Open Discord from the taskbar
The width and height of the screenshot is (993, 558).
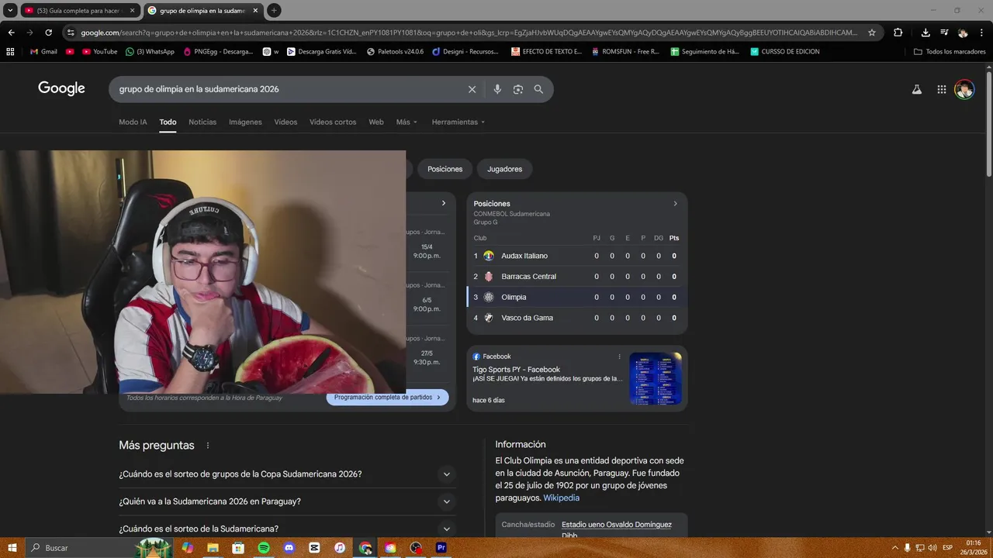[289, 548]
